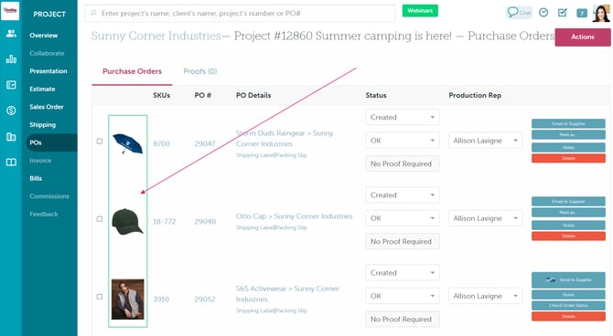Open the checkbox tasks icon in header

pos(562,13)
